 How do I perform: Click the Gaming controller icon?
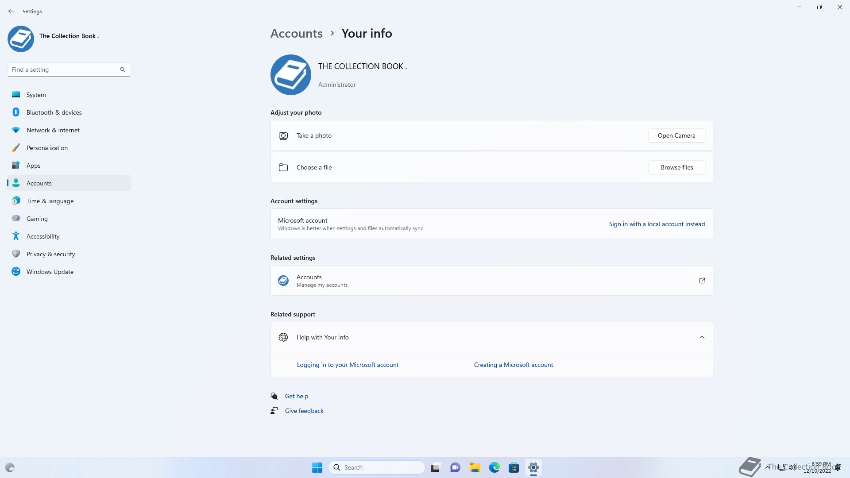(x=16, y=218)
